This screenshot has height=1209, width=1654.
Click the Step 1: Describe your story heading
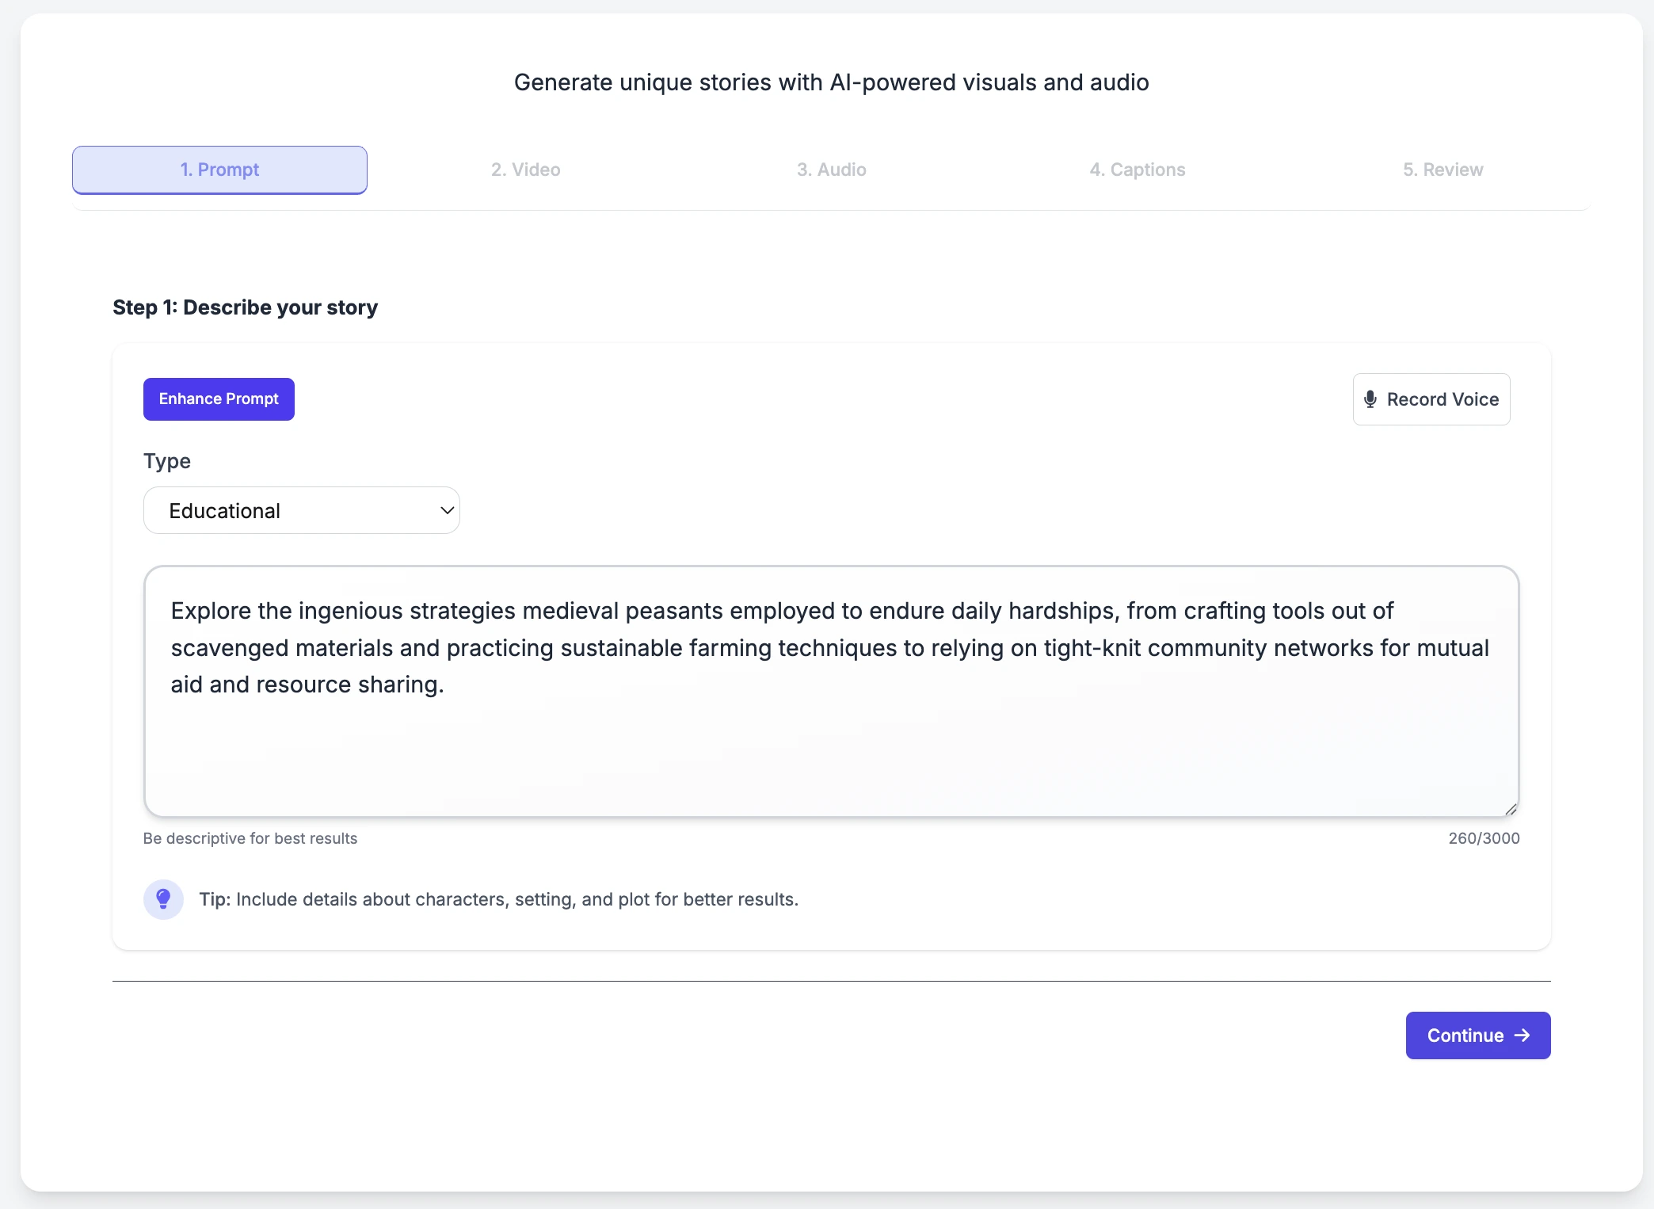pos(245,307)
